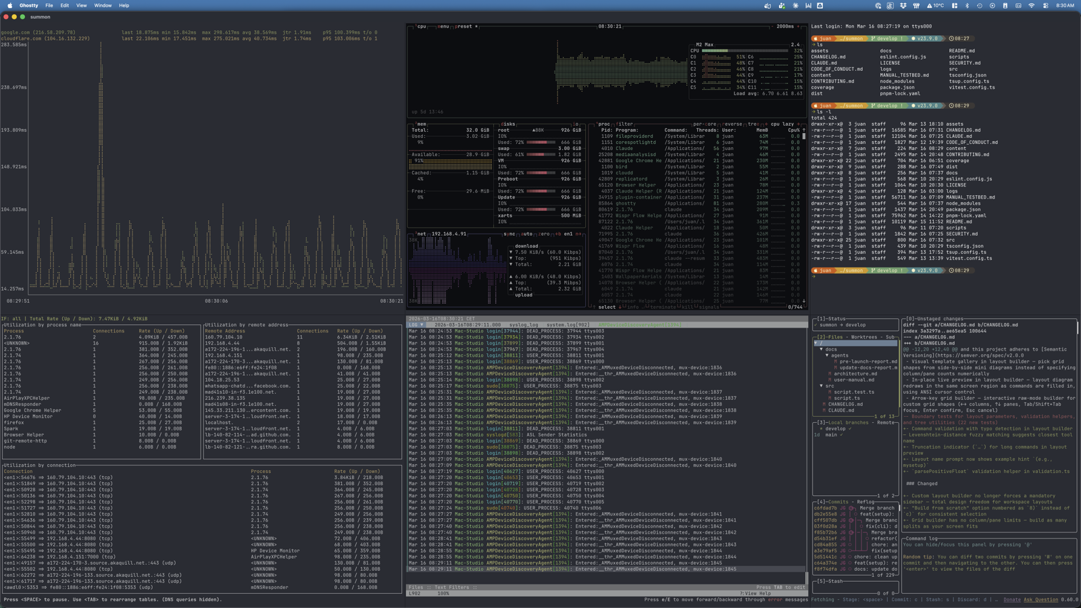Click the info action in the process footer
Image resolution: width=1081 pixels, height=608 pixels.
pos(633,307)
